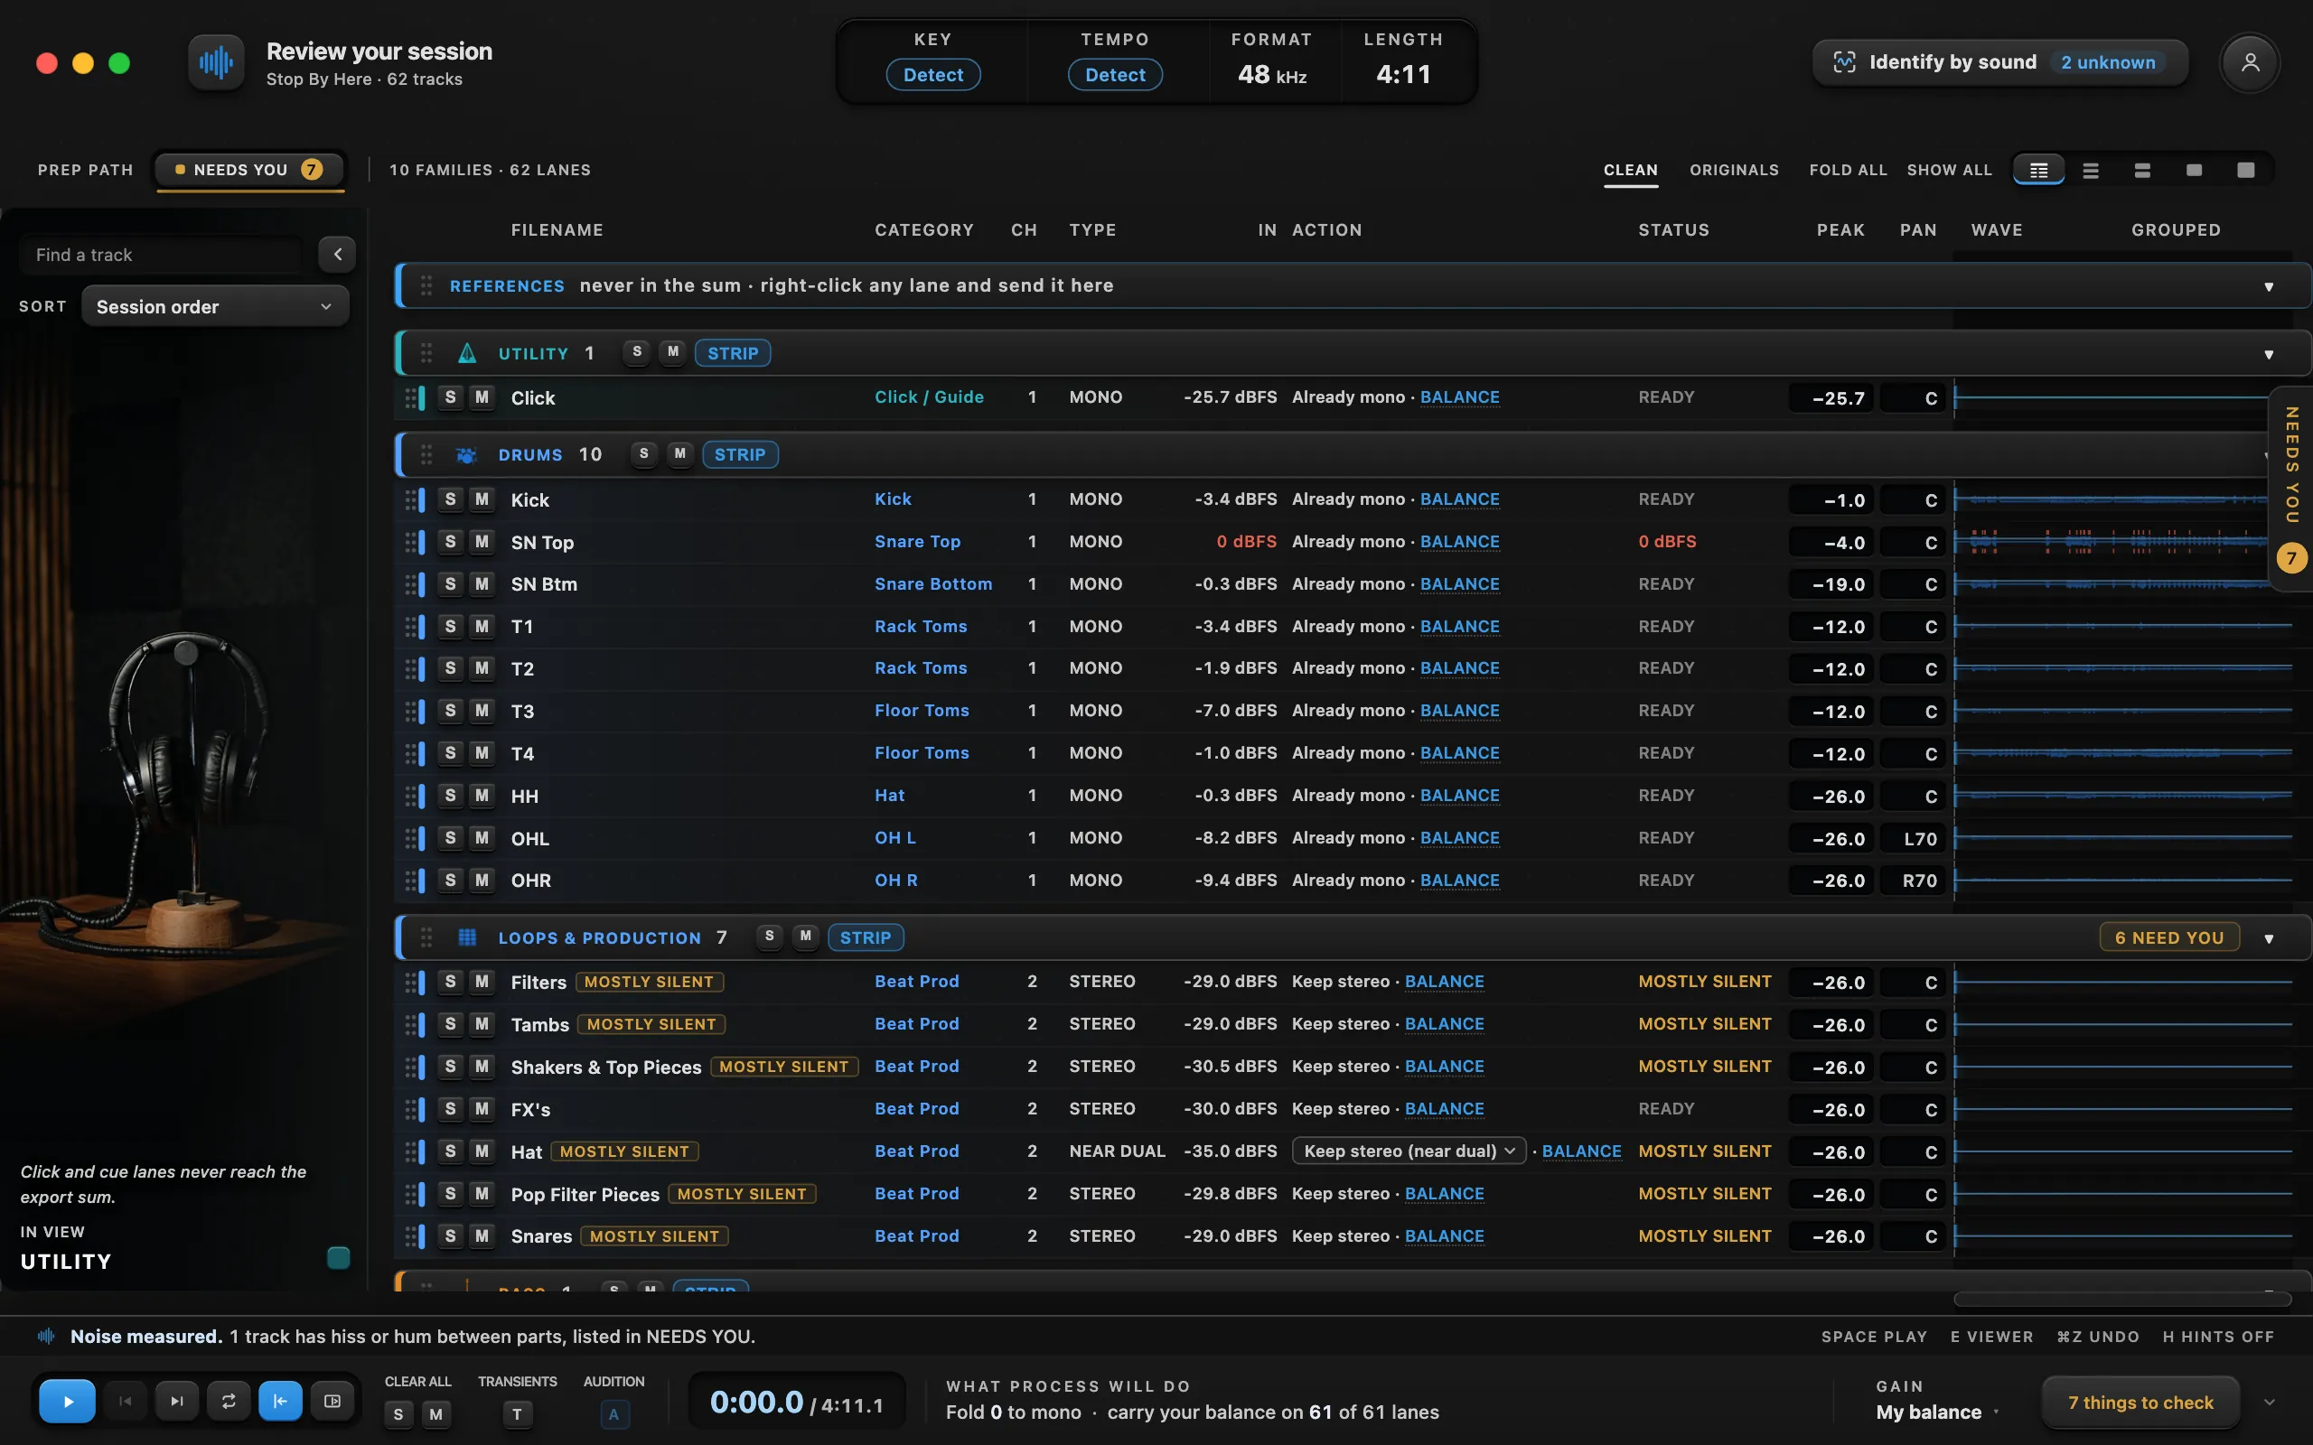
Task: Mute the SN Top lane
Action: click(482, 542)
